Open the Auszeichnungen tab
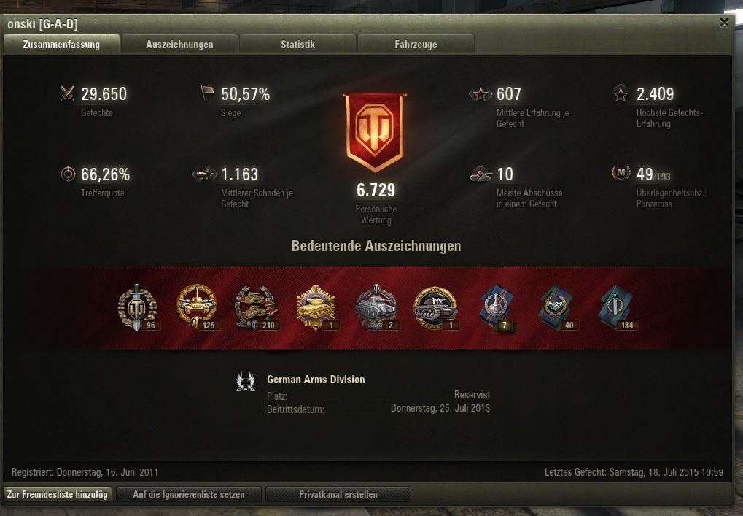 coord(179,44)
